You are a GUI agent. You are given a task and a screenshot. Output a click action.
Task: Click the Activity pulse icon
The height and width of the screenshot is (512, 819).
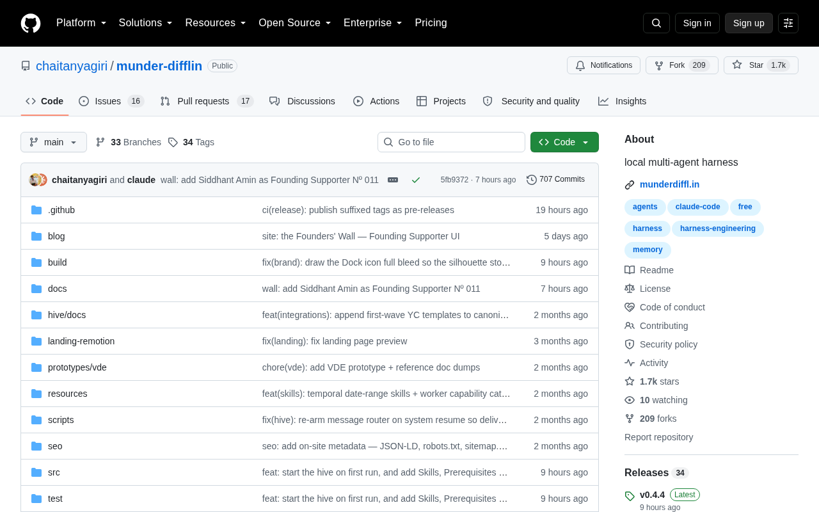click(x=630, y=363)
